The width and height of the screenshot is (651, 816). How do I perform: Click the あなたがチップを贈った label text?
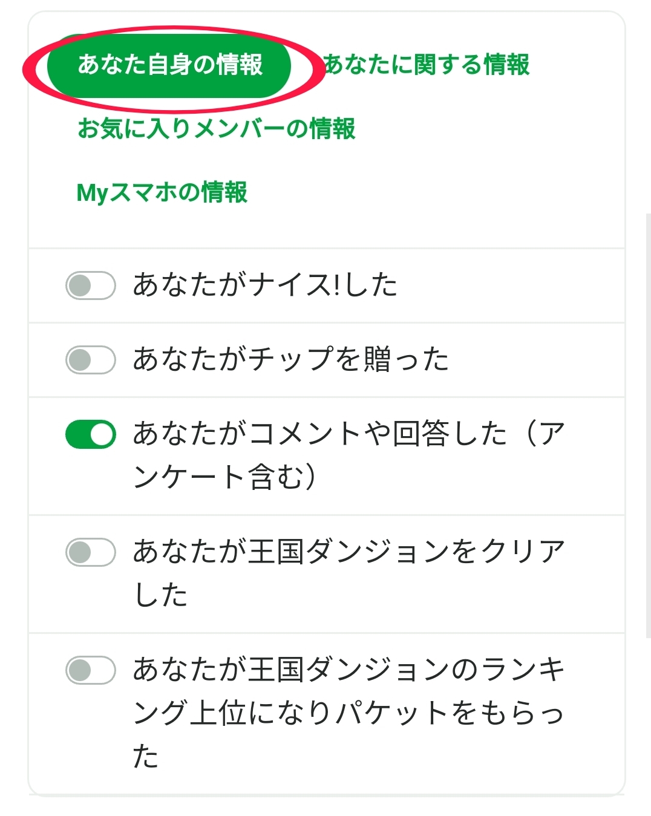pyautogui.click(x=290, y=360)
